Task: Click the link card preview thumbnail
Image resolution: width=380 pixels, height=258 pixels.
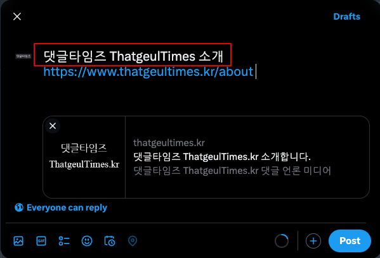Action: click(x=84, y=157)
